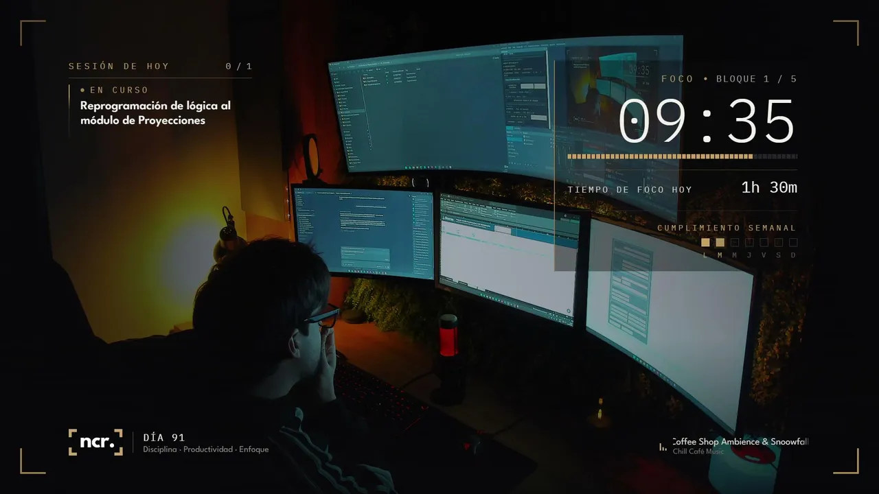879x494 pixels.
Task: Click the ncr. logo in the overlay
Action: 95,443
